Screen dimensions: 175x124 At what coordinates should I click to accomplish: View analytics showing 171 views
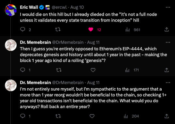tap(132, 70)
